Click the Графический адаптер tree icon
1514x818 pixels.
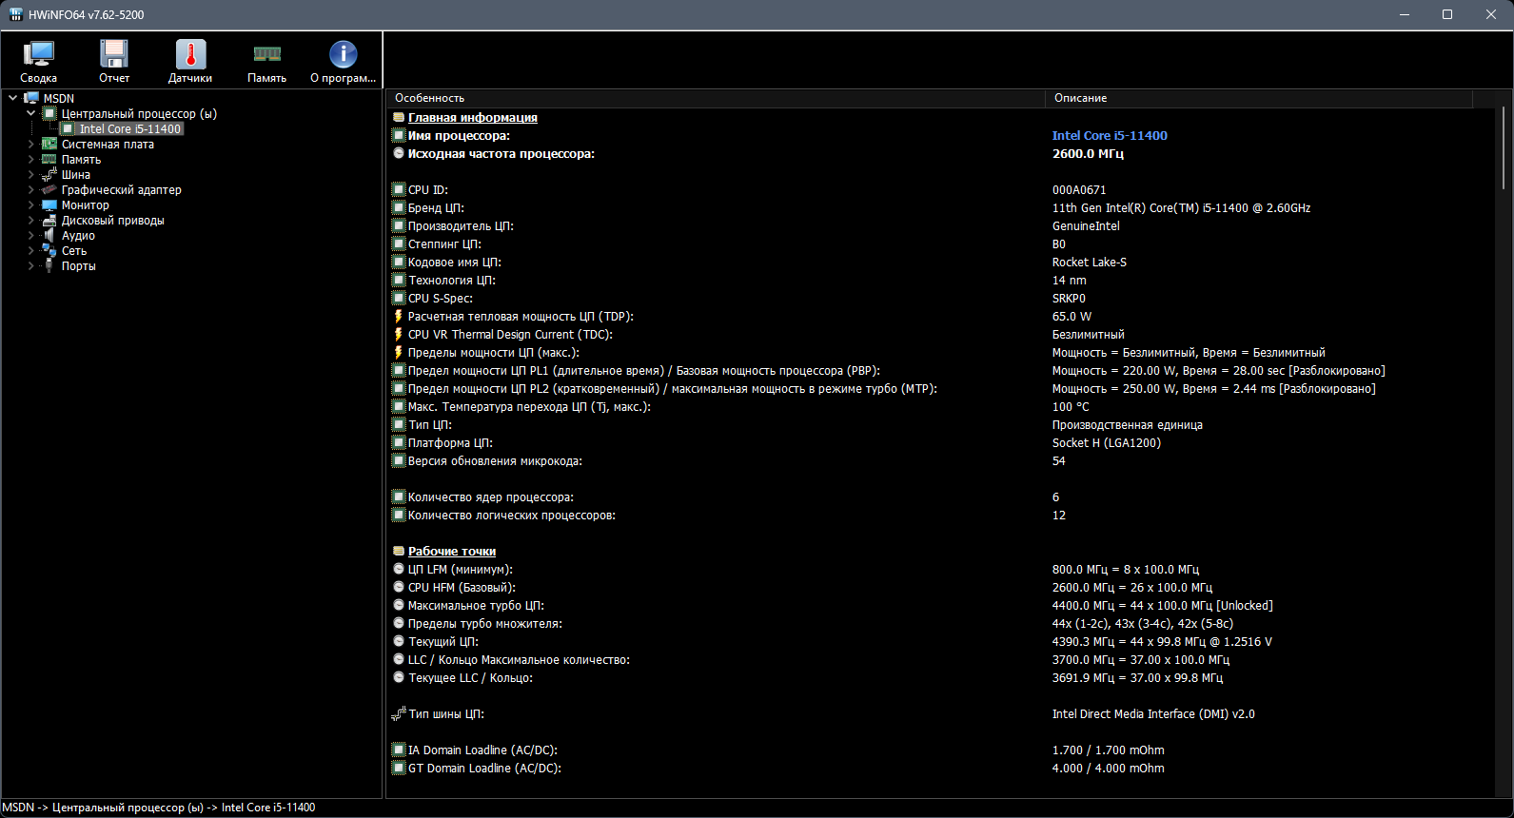tap(49, 190)
